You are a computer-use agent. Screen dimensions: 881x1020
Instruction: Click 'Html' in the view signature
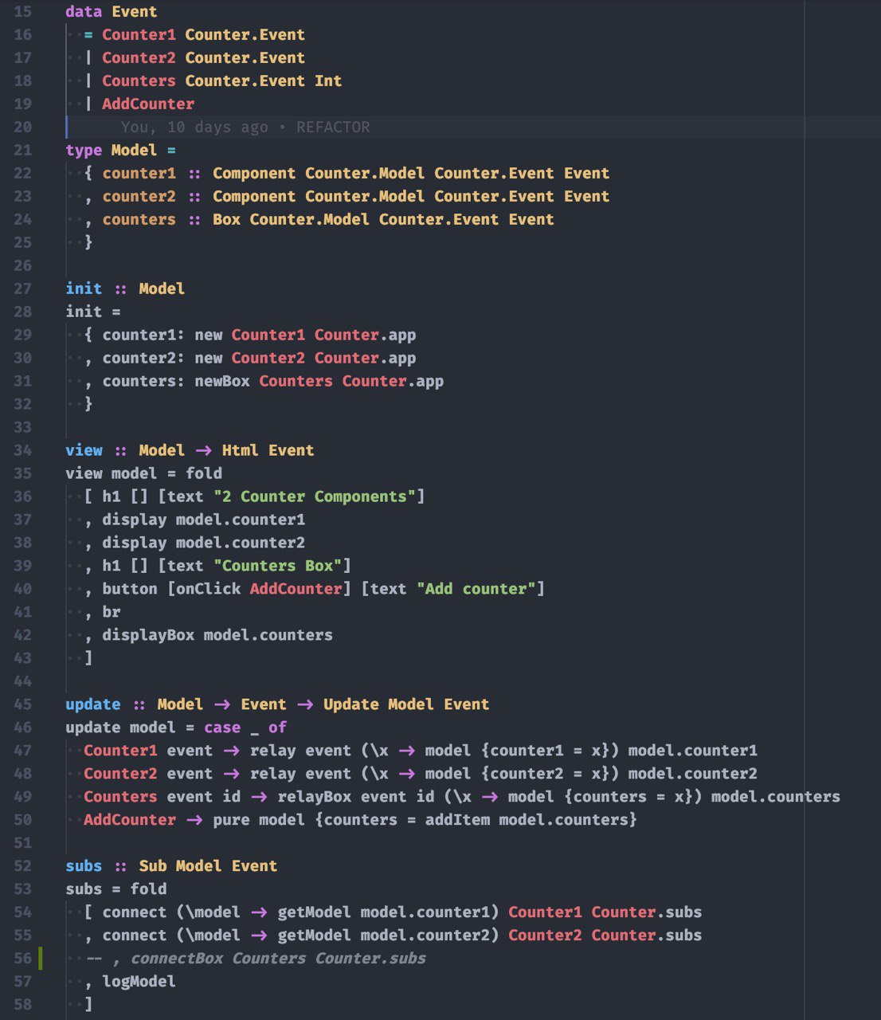point(241,451)
